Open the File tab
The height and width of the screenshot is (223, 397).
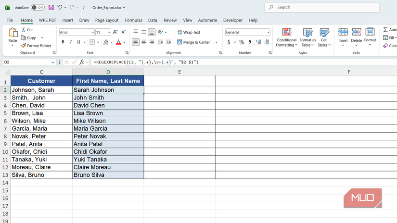[x=10, y=20]
